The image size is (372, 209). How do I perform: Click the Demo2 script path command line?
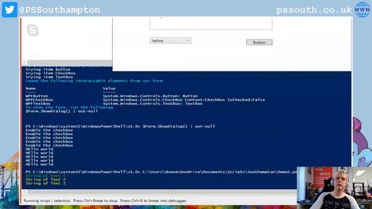click(x=161, y=172)
